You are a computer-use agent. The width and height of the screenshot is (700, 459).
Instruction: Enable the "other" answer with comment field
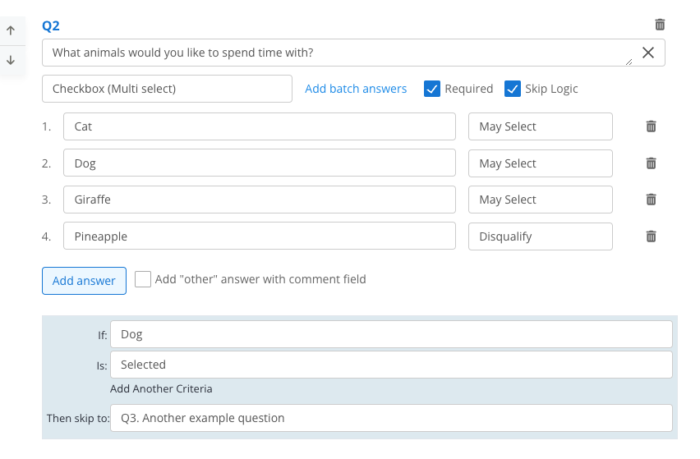[143, 279]
